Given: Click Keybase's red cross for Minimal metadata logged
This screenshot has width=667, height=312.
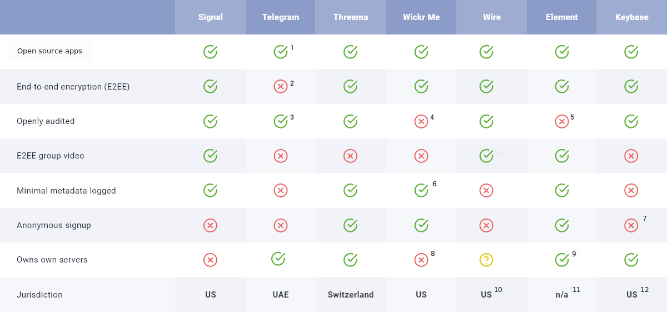Looking at the screenshot, I should tap(631, 190).
